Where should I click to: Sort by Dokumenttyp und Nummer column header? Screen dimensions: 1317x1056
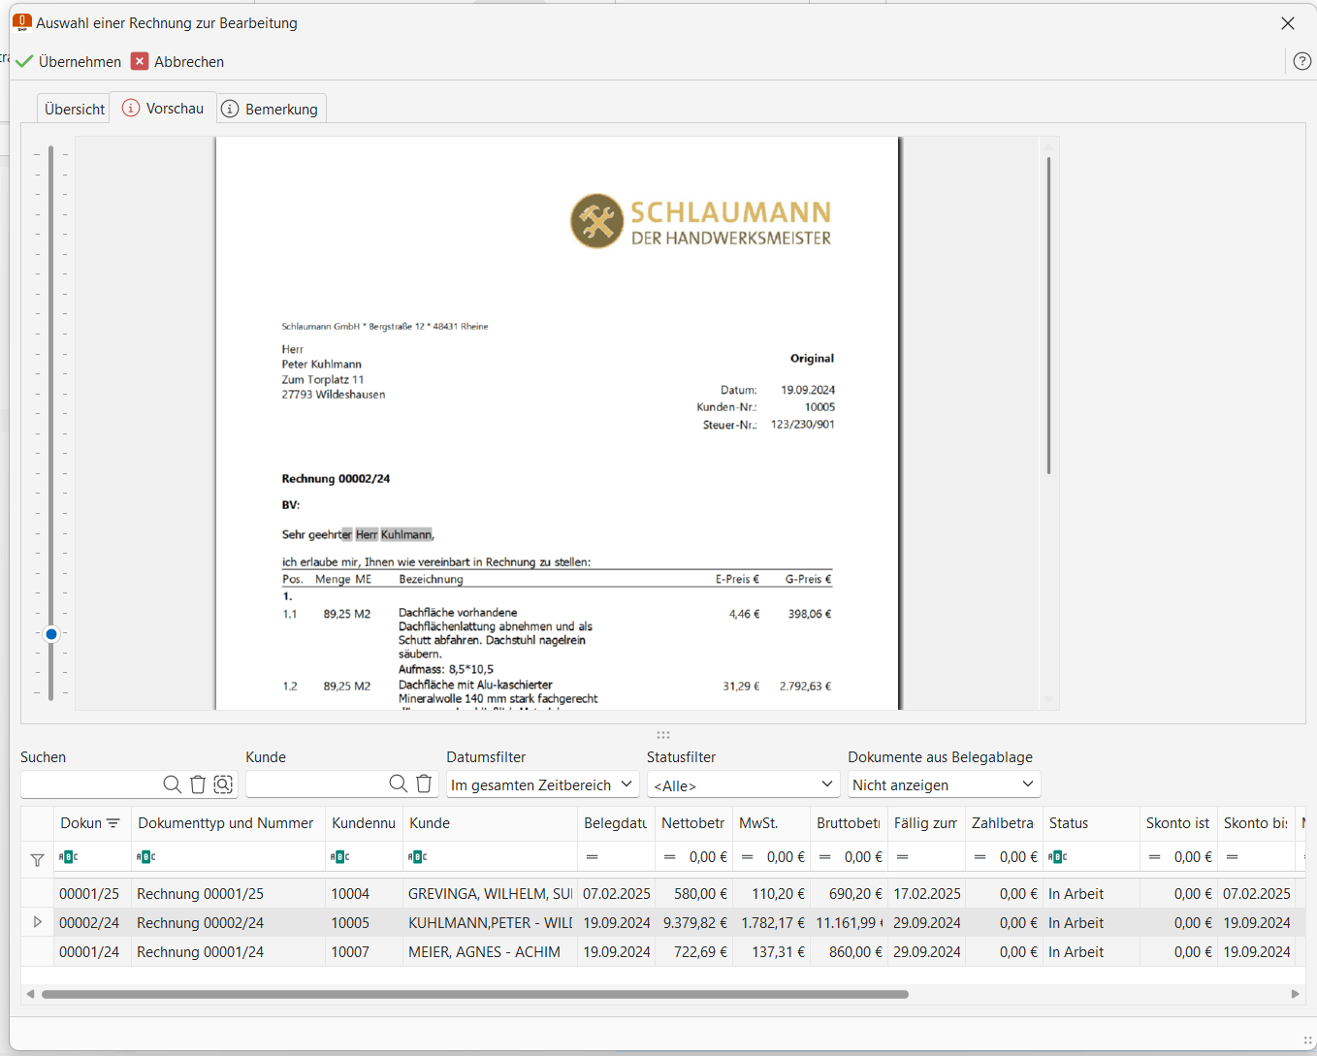click(227, 823)
